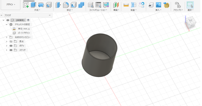
Task: Click the Insert image canvas icon
Action: 159,5
